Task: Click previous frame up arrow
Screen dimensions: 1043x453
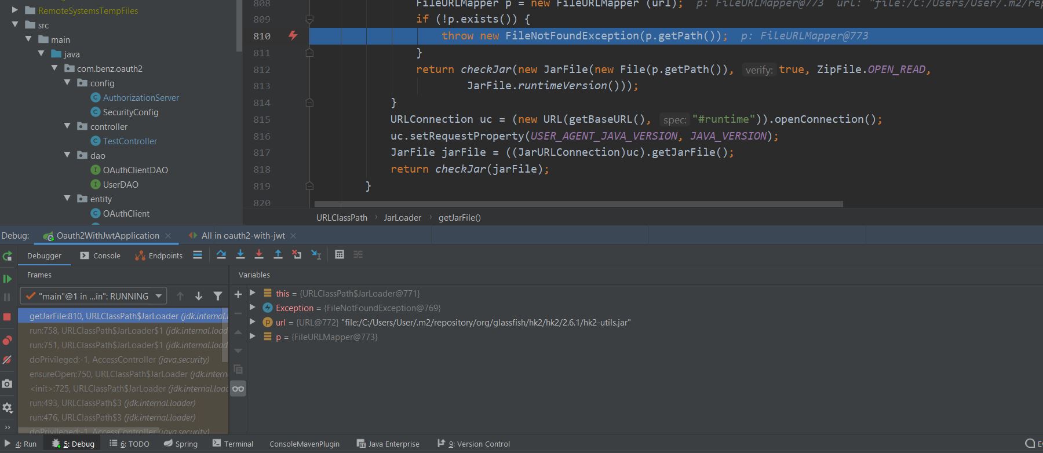Action: click(180, 296)
